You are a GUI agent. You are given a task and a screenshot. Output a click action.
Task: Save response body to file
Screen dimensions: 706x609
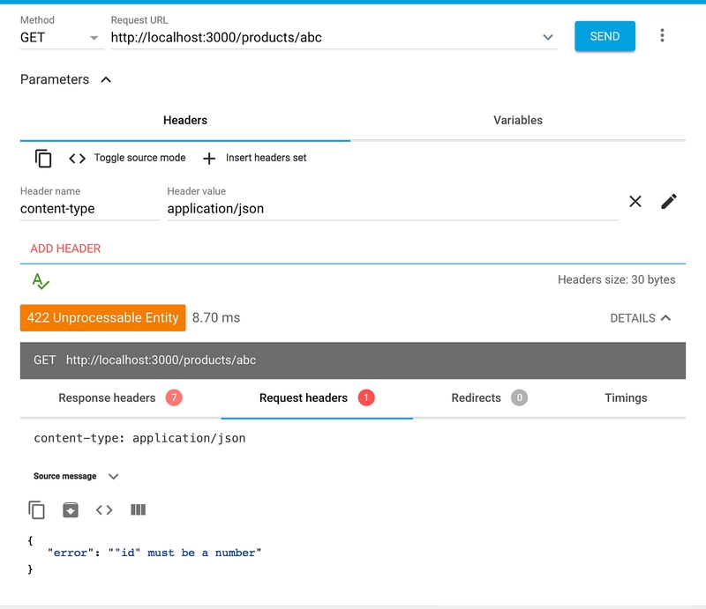coord(71,510)
